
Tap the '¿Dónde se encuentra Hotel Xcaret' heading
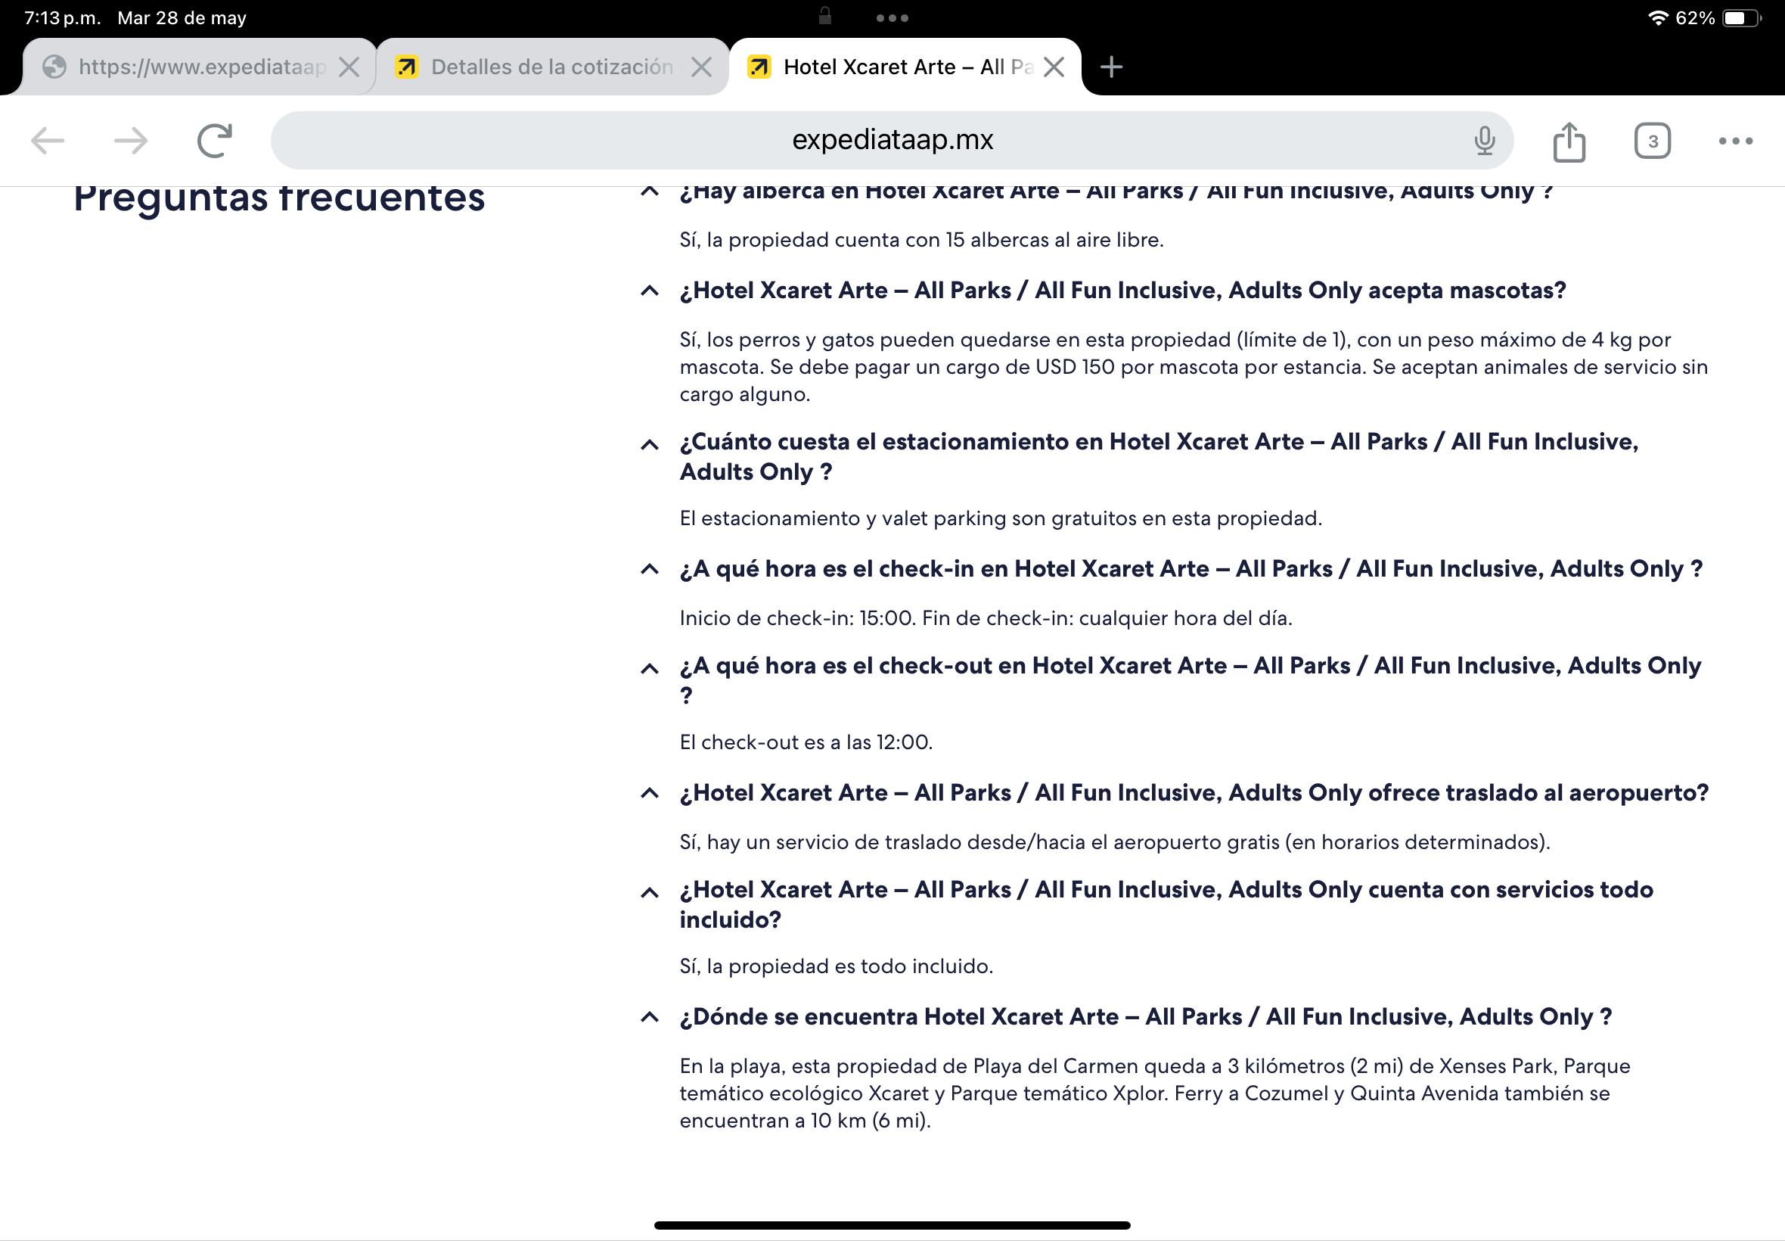pos(1145,1017)
